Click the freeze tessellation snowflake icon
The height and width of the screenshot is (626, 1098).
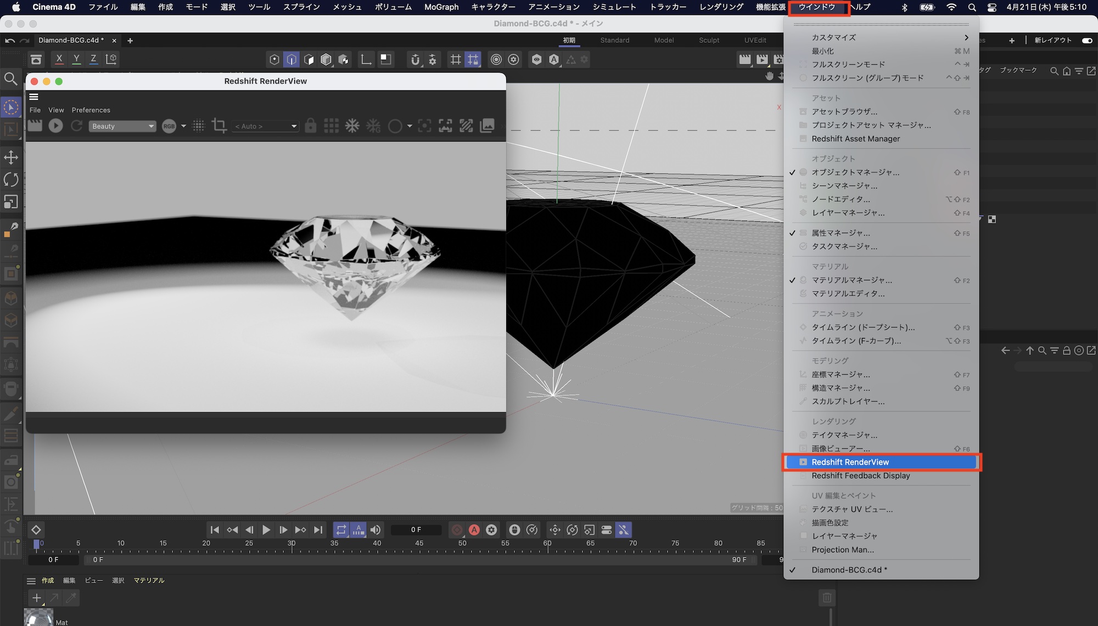click(352, 126)
